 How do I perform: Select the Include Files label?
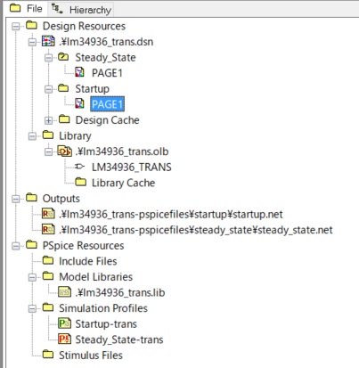(88, 261)
